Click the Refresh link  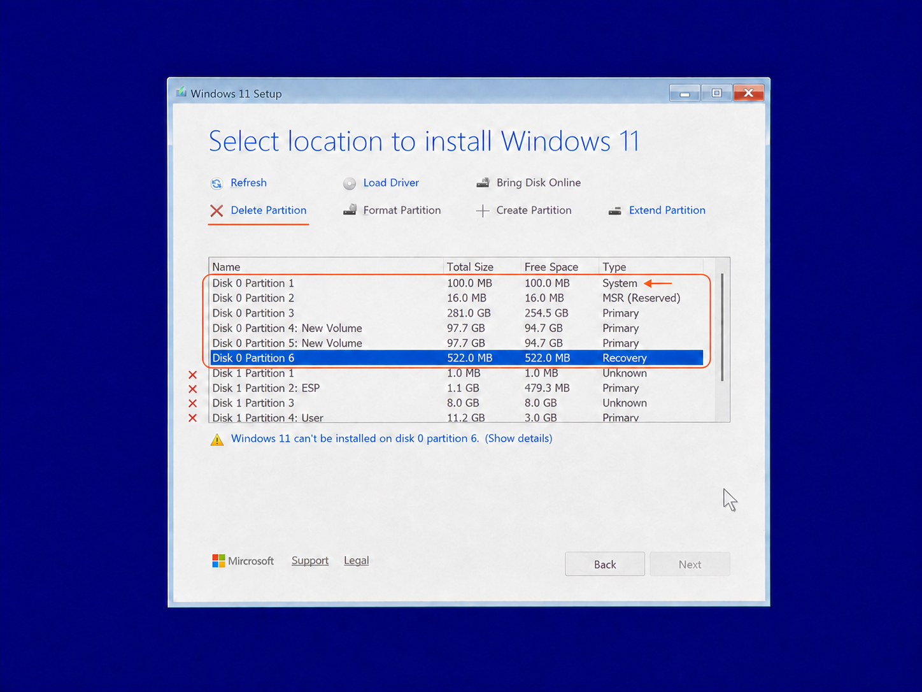(248, 183)
